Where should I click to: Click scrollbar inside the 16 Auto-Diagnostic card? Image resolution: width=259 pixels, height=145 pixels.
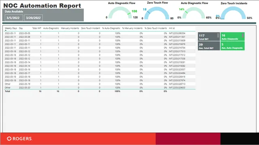click(243, 35)
